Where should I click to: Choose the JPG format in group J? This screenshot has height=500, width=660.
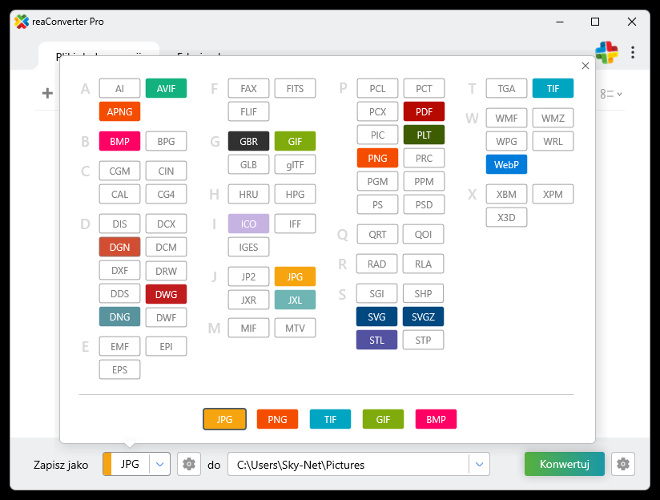[295, 276]
